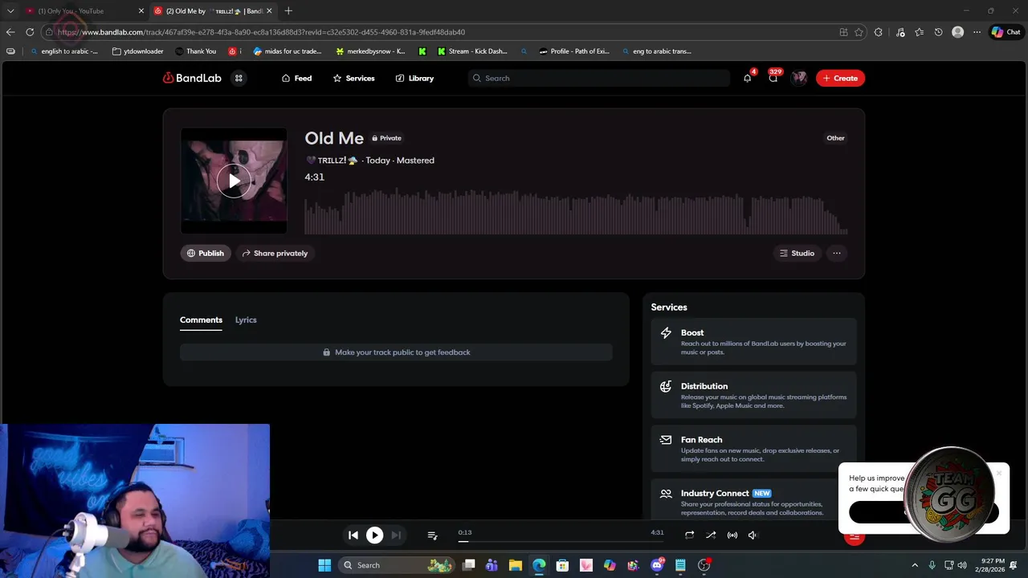
Task: Click the Windows taskbar Search box
Action: pos(397,565)
